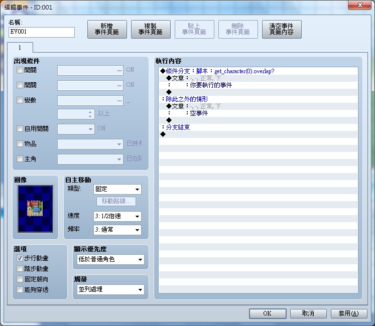Enable the second 開關 condition checkbox
The height and width of the screenshot is (326, 375).
click(20, 85)
